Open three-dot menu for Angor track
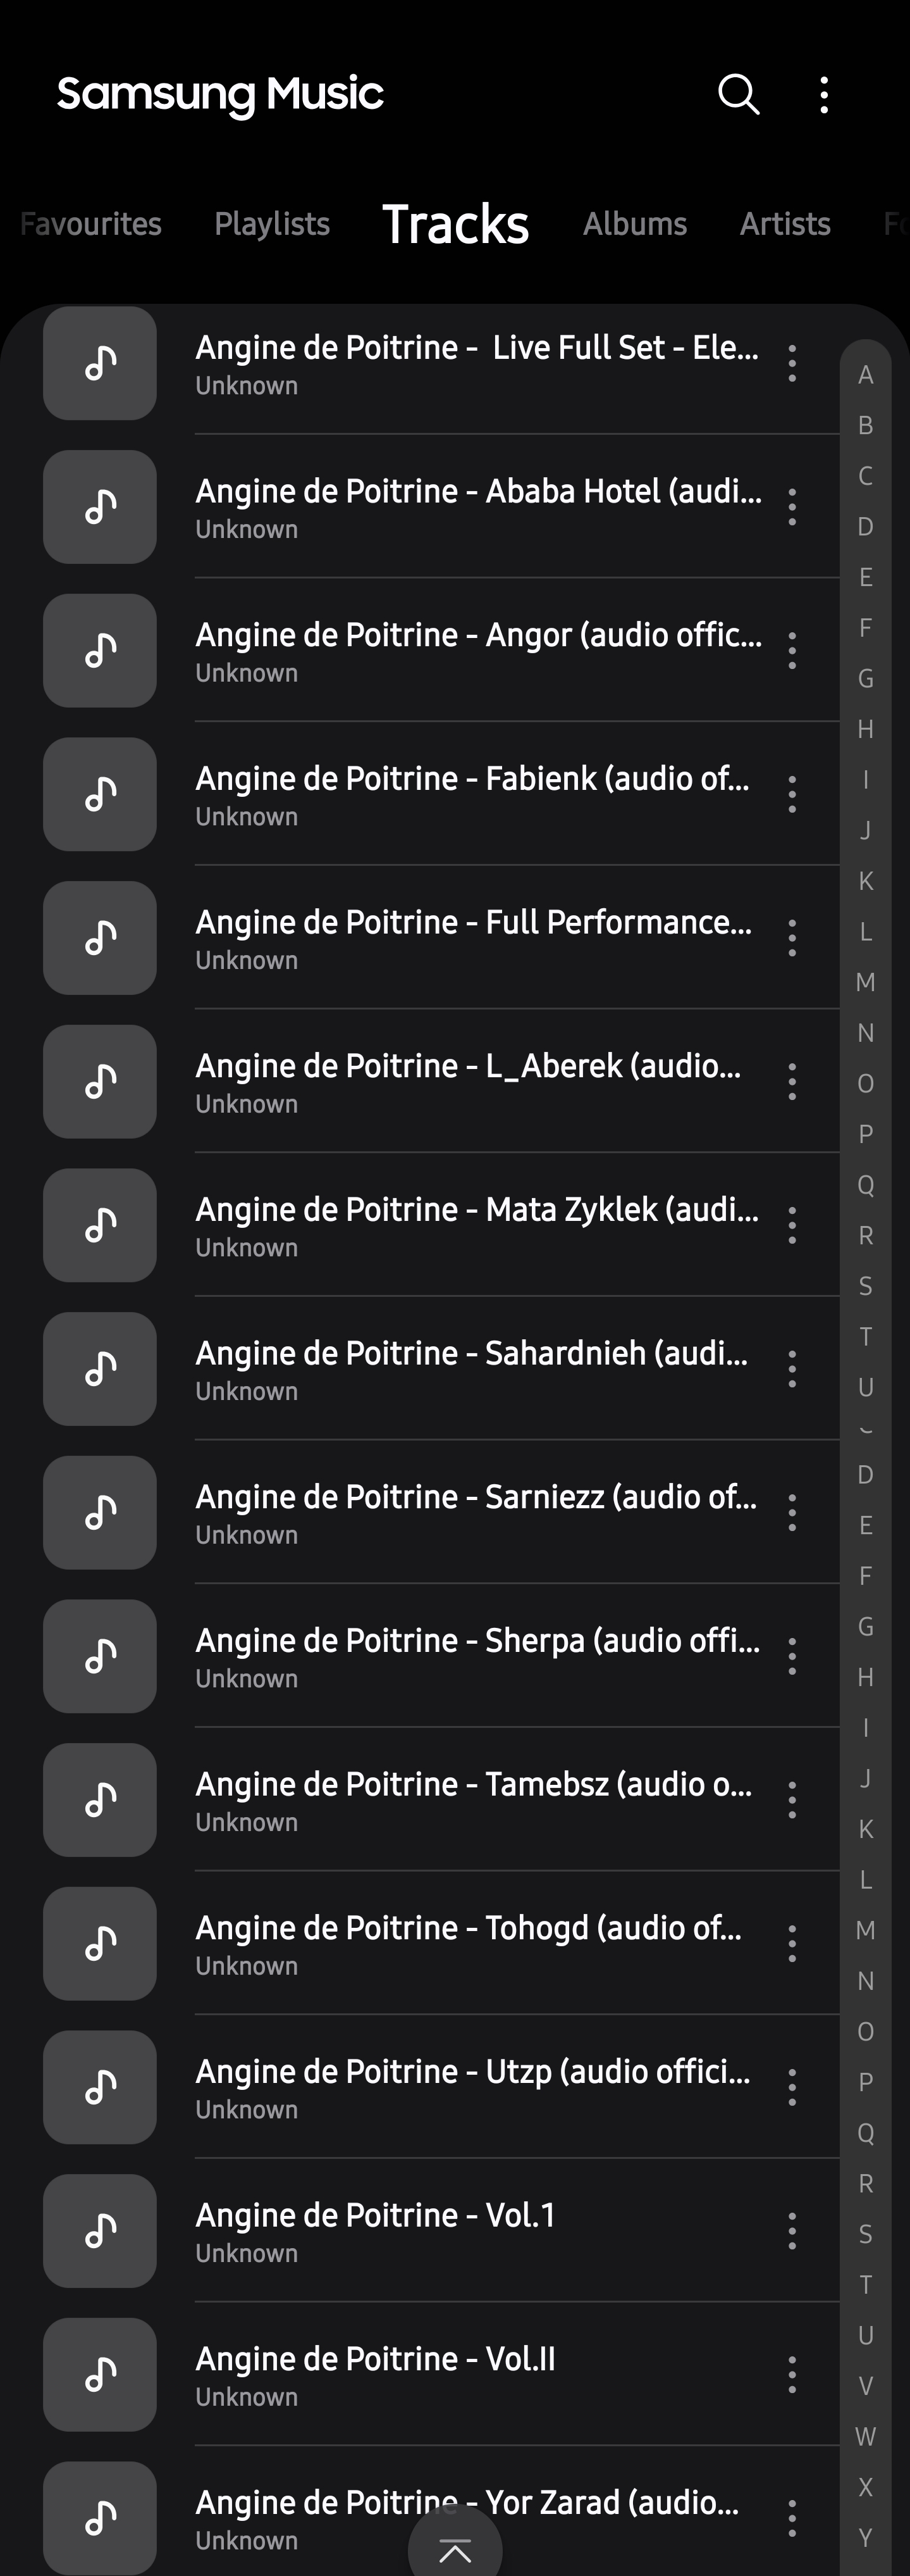 tap(792, 651)
